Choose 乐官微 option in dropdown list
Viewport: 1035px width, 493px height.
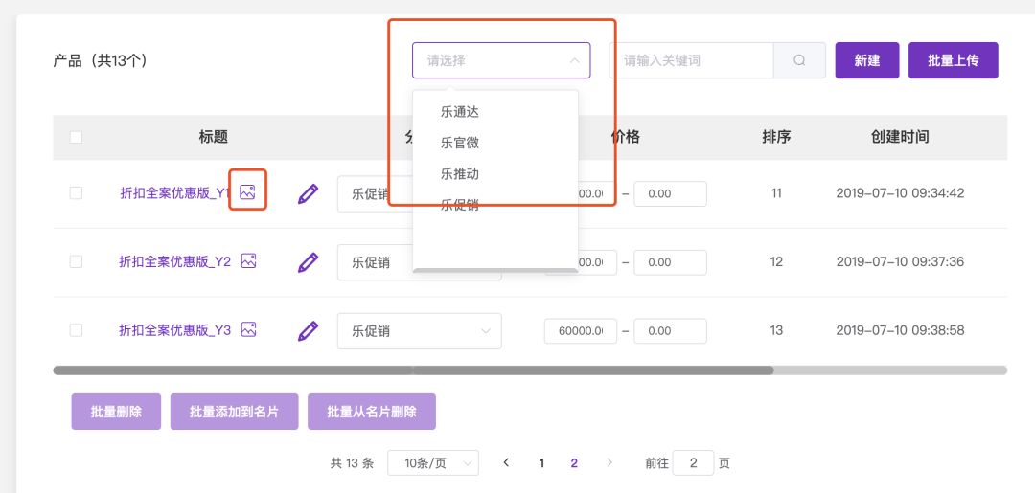[460, 143]
